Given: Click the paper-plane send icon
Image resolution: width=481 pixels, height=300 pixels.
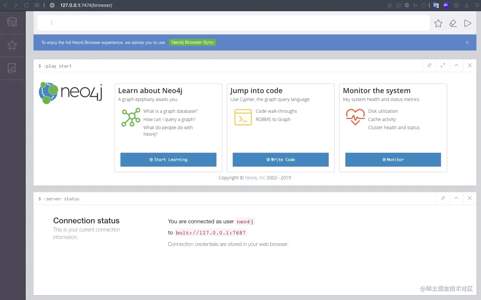Looking at the screenshot, I should pyautogui.click(x=415, y=5).
